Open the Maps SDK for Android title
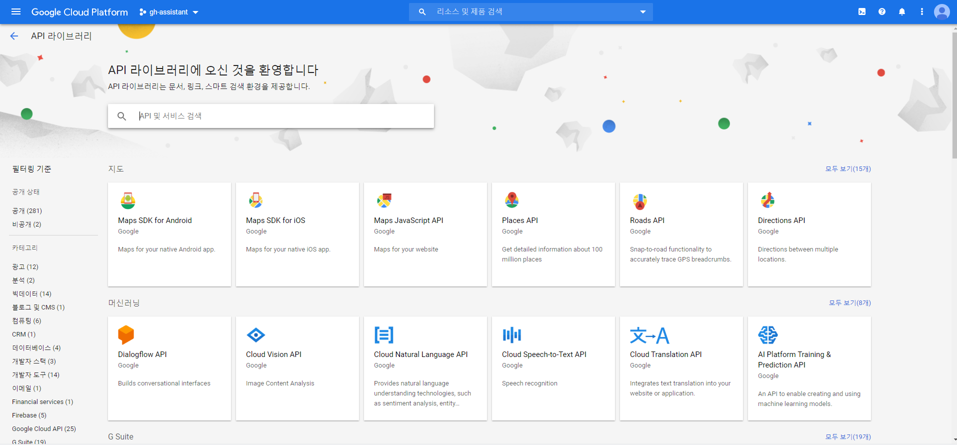The width and height of the screenshot is (957, 447). pos(155,220)
